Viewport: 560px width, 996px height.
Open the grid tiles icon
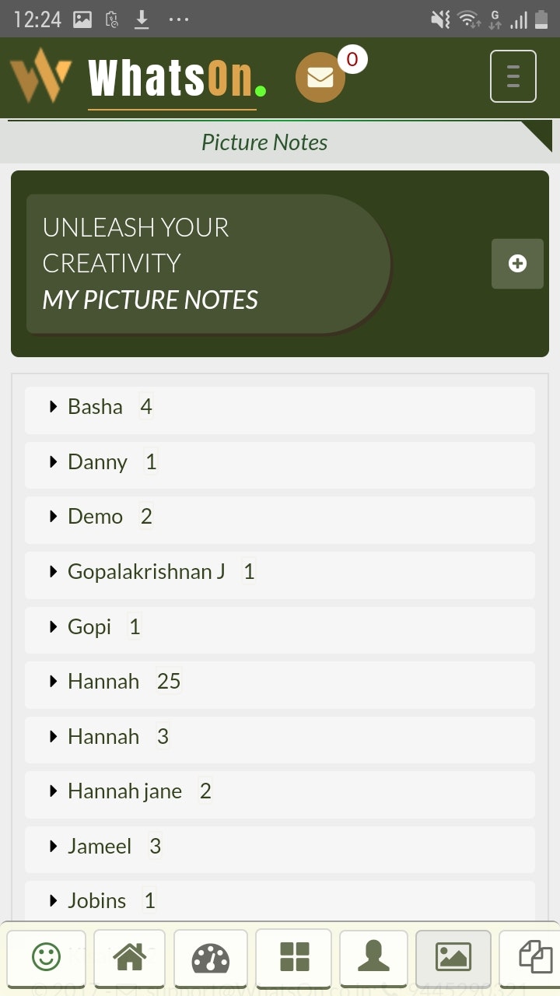[294, 956]
